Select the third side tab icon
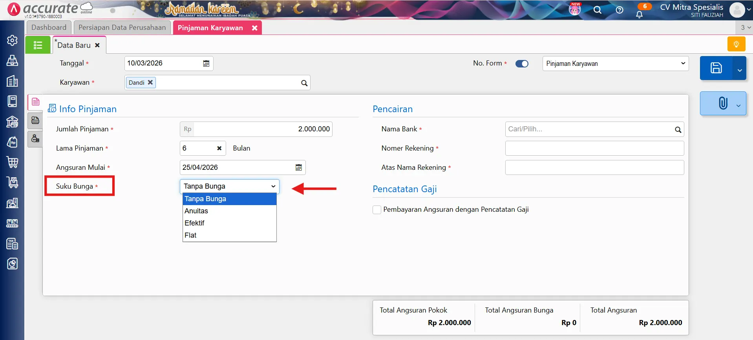 [35, 139]
